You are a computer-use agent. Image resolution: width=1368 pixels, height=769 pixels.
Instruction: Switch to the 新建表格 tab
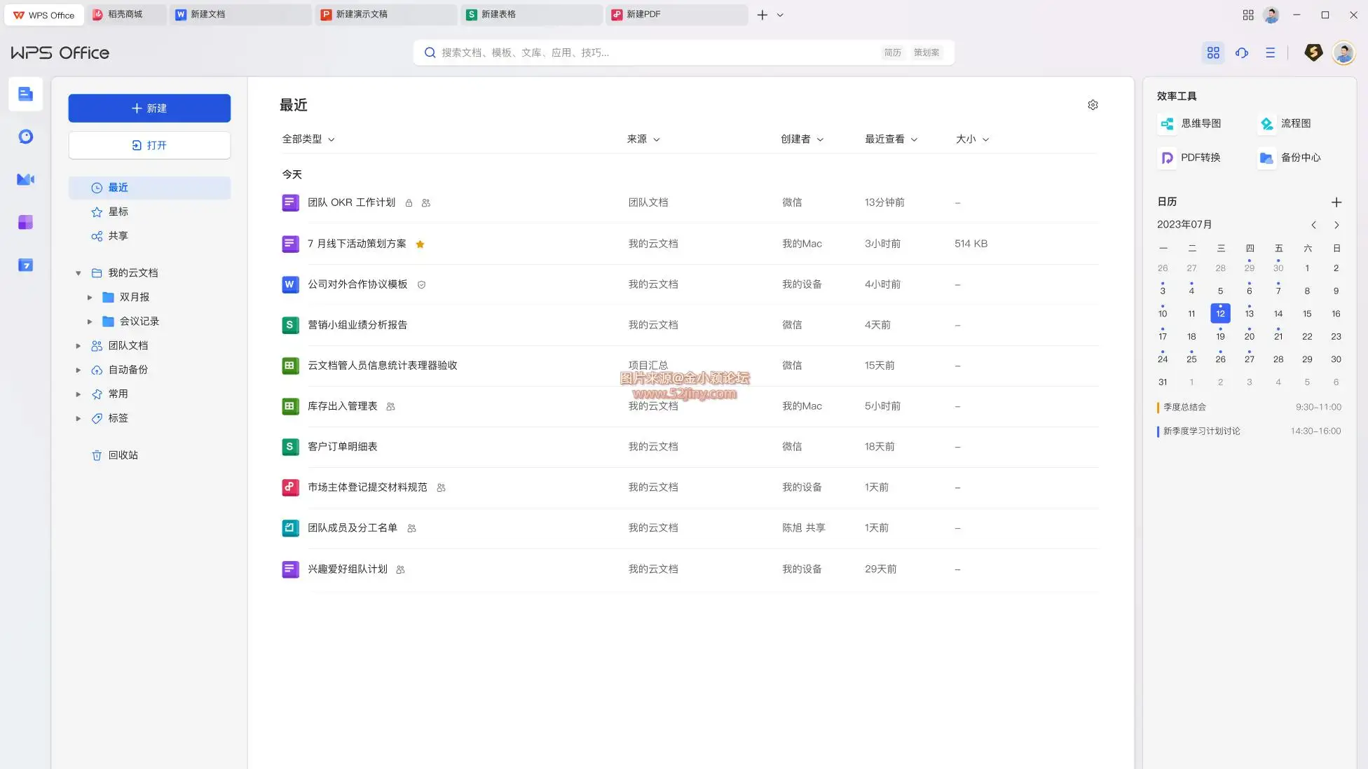(x=498, y=14)
